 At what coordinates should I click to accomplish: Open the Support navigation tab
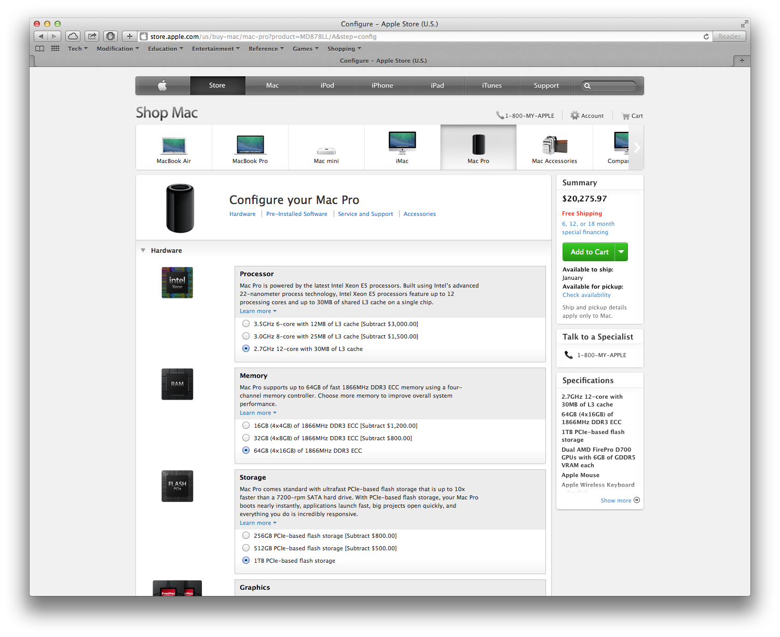pos(546,86)
